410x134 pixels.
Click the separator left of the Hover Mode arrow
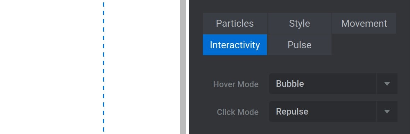376,84
